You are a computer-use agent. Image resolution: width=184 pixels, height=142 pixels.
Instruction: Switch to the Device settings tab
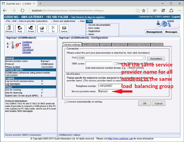72,45
